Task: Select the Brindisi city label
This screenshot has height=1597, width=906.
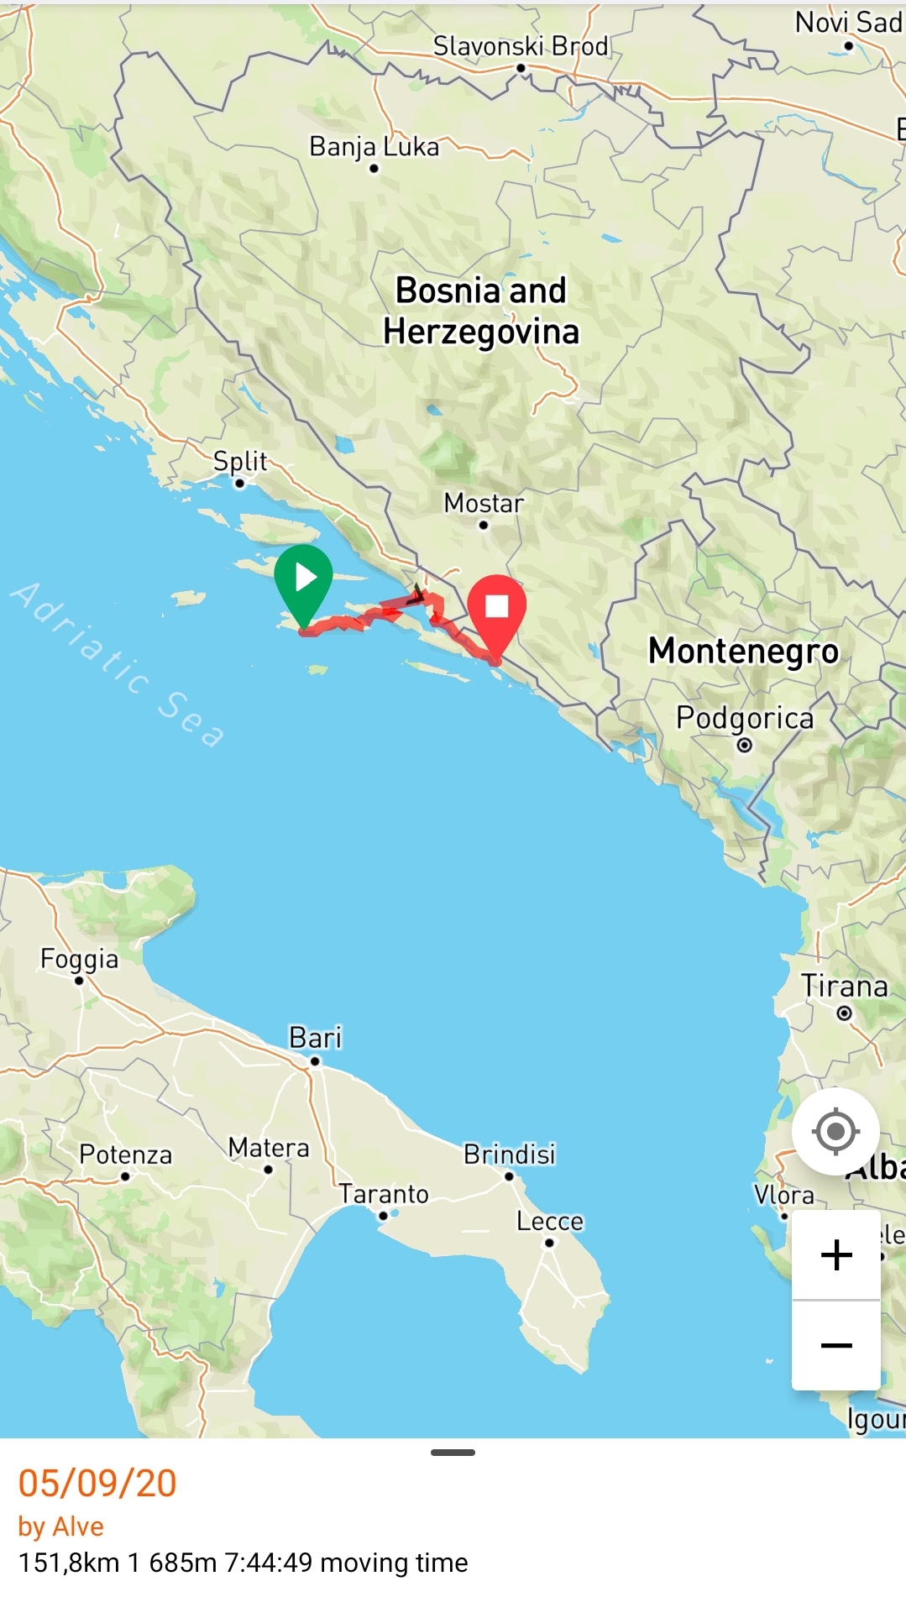Action: [510, 1155]
